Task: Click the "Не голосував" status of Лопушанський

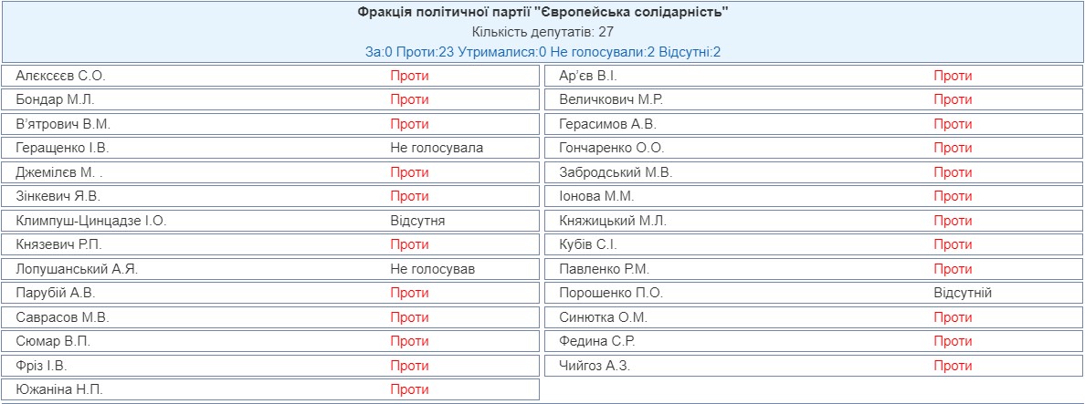Action: click(433, 269)
